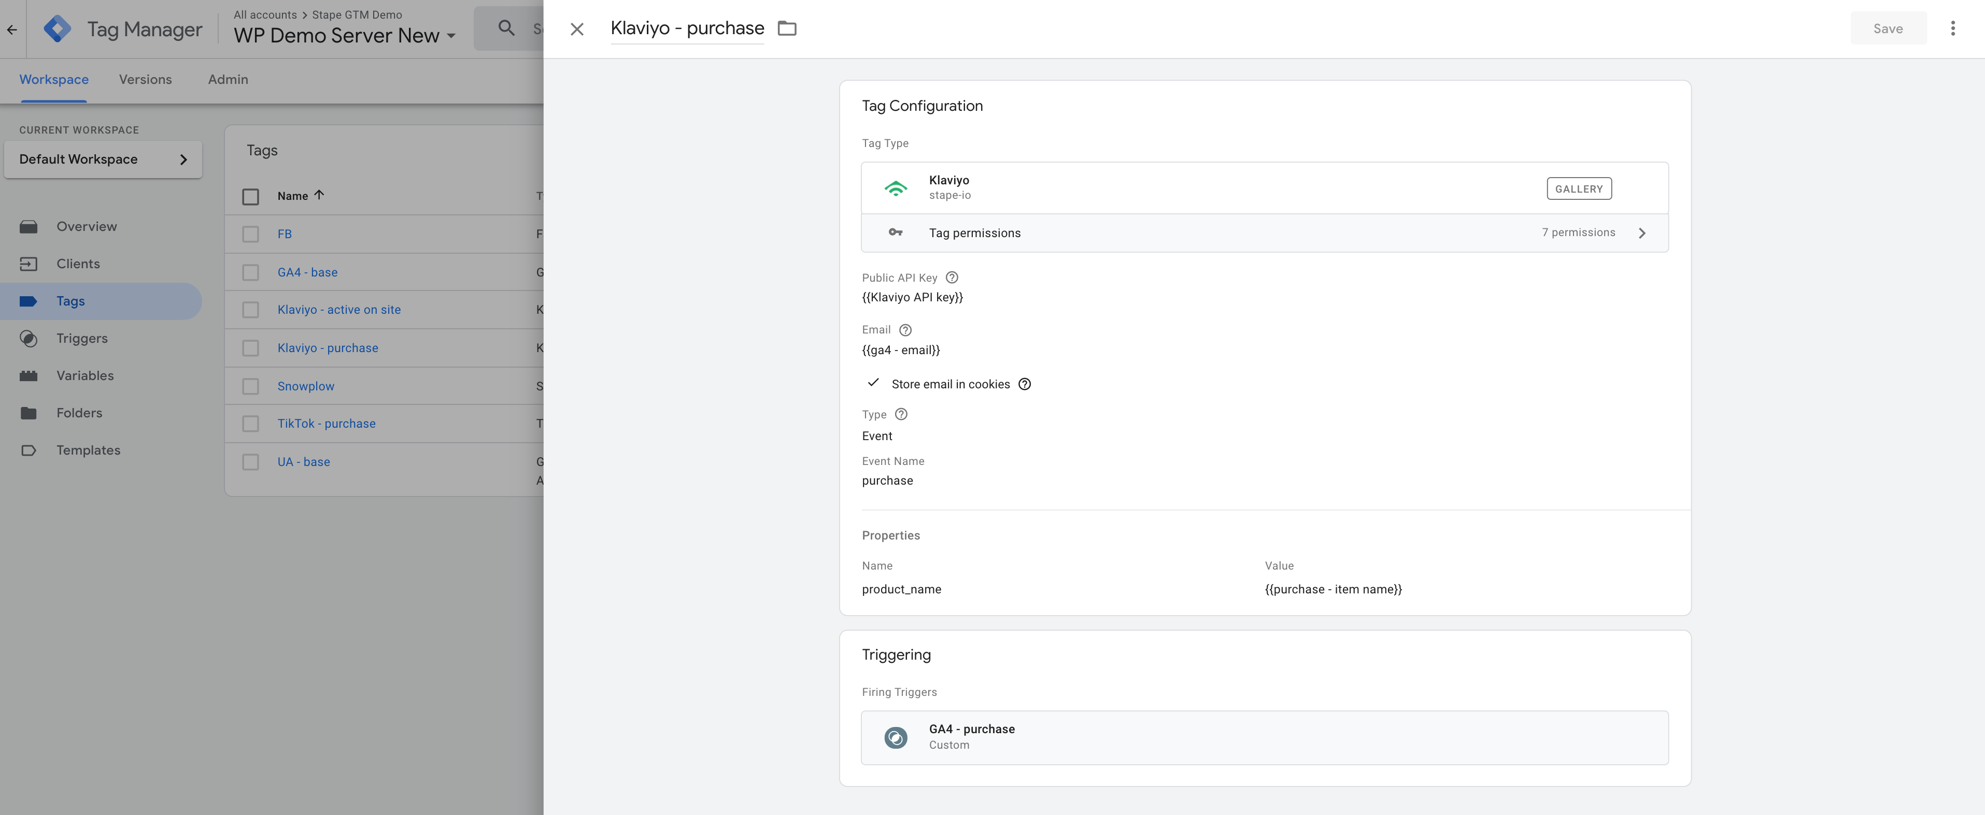Check the Klaviyo - purchase row checkbox
This screenshot has height=815, width=1985.
click(x=250, y=348)
